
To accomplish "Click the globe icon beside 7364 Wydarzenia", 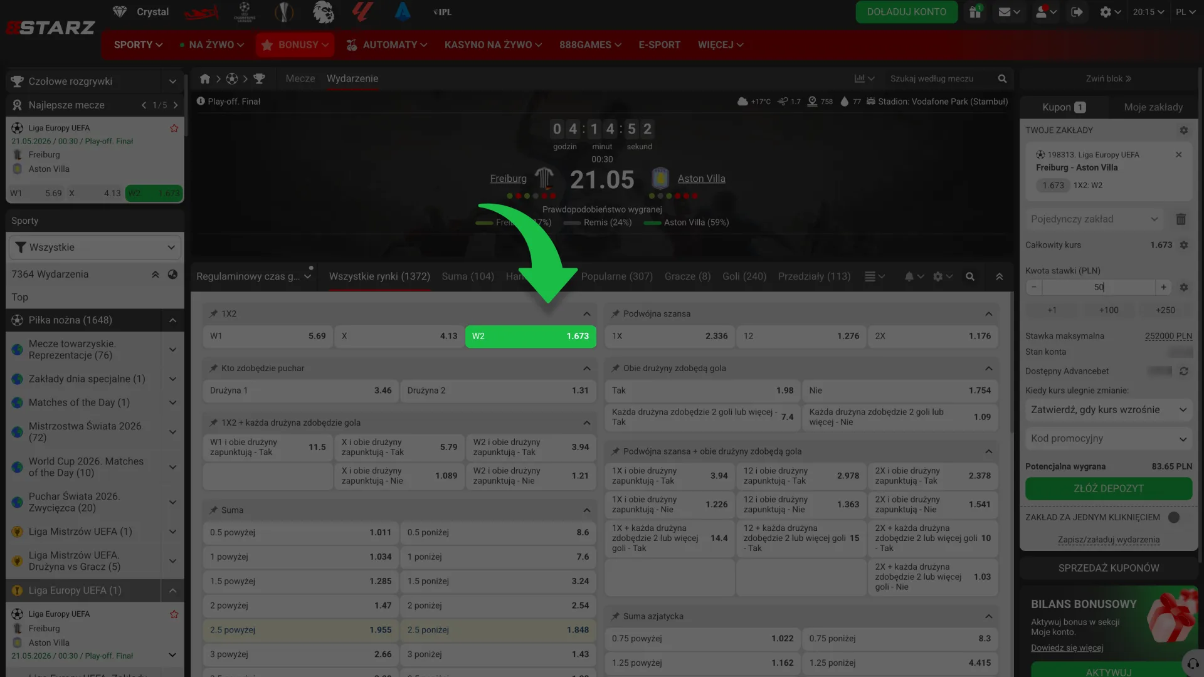I will [172, 275].
